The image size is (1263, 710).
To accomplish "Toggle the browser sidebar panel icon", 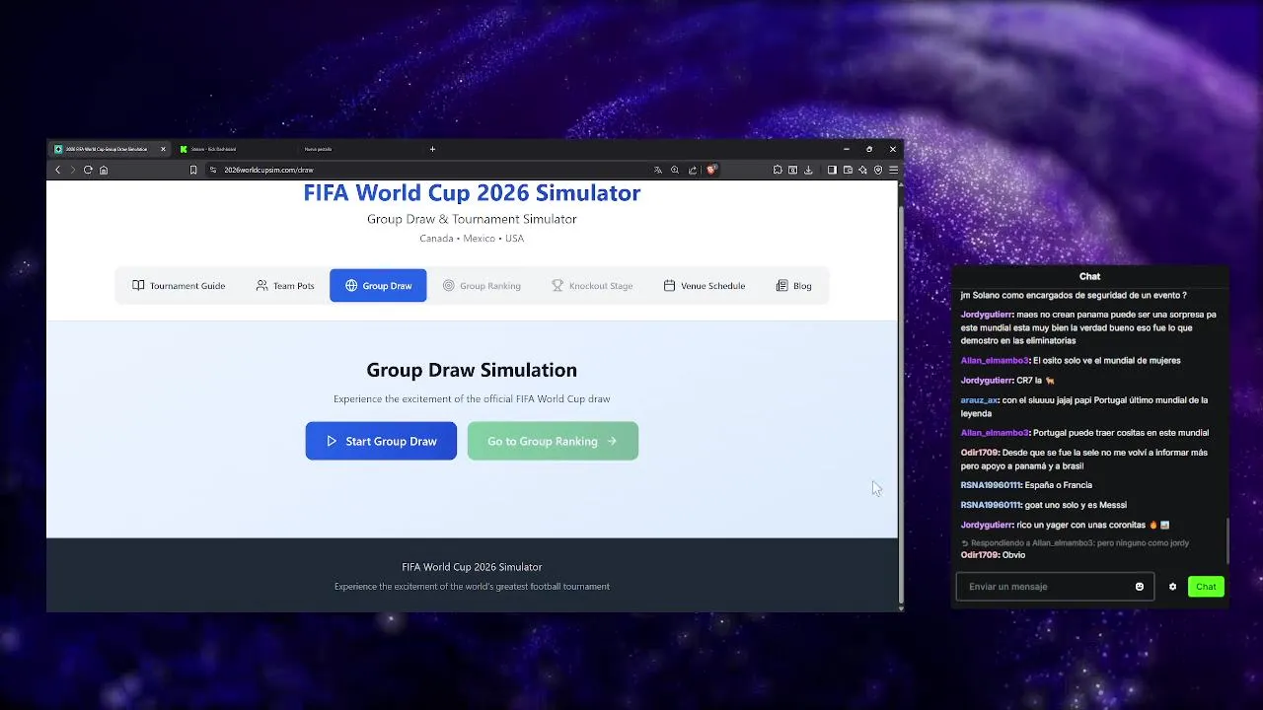I will coord(832,170).
